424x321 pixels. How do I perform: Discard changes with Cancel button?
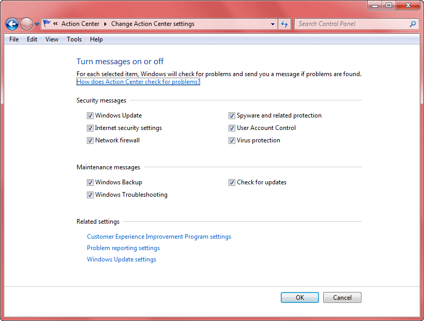[342, 298]
